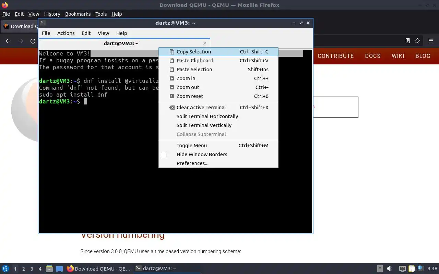Switch to workspace 4
The image size is (439, 274).
(x=40, y=269)
